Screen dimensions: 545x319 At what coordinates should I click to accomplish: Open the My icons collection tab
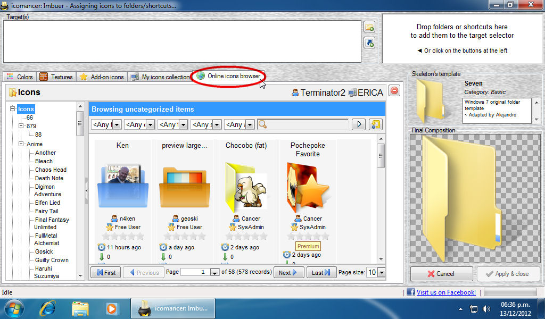pos(160,77)
